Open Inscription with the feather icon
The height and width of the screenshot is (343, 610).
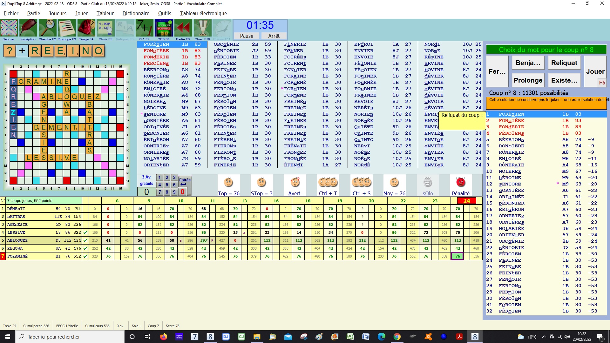coord(28,28)
